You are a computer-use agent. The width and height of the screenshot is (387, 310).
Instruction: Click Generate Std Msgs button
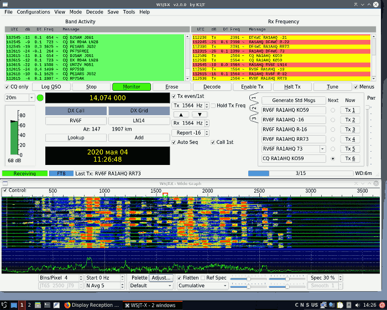coord(294,100)
